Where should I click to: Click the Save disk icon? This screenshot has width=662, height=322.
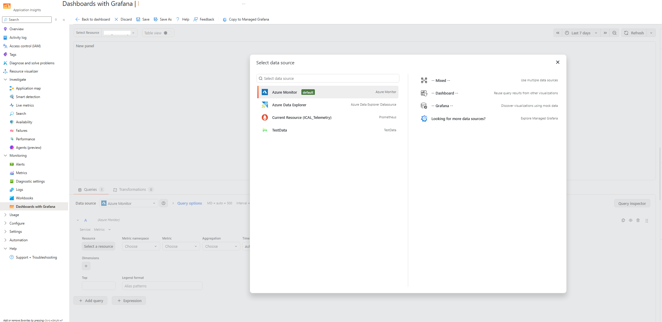138,19
